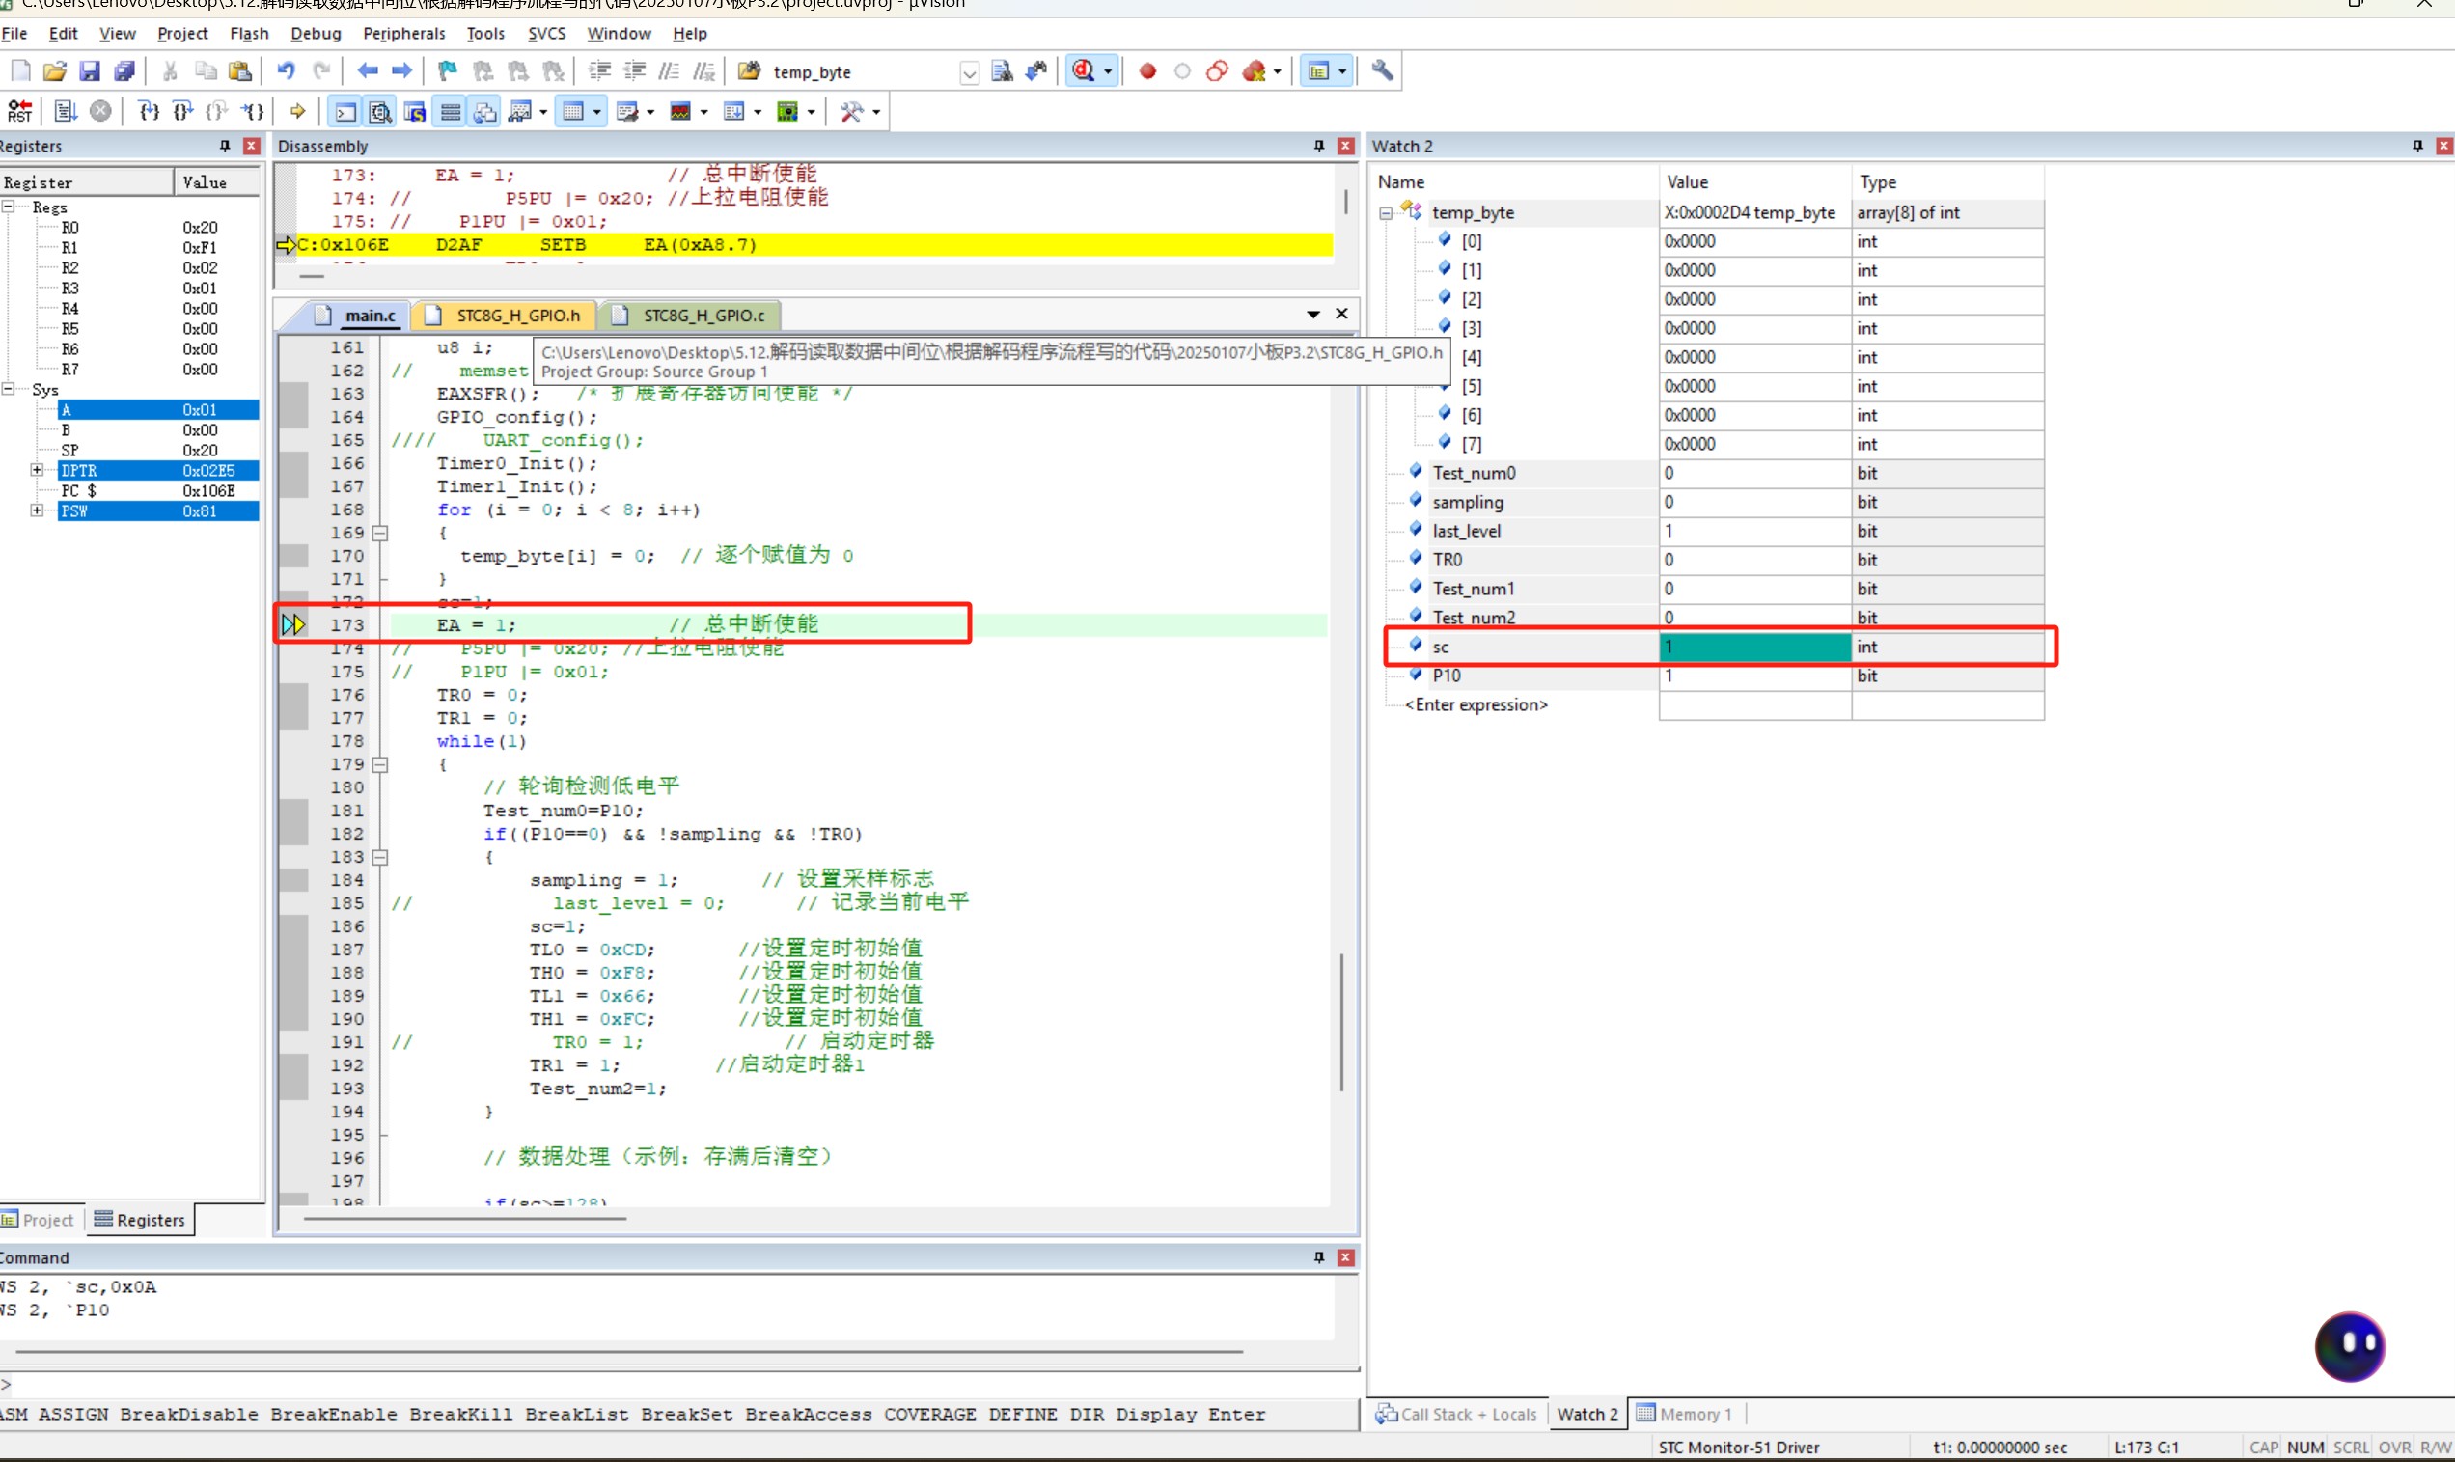
Task: Paste from clipboard toolbar icon
Action: [x=239, y=71]
